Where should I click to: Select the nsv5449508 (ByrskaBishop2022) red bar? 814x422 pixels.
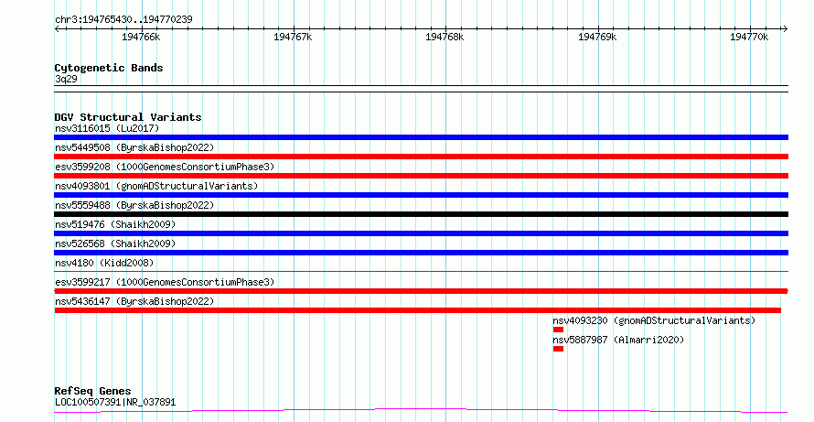pyautogui.click(x=421, y=157)
